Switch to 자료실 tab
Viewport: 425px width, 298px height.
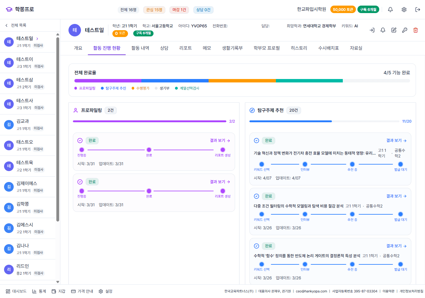(356, 48)
